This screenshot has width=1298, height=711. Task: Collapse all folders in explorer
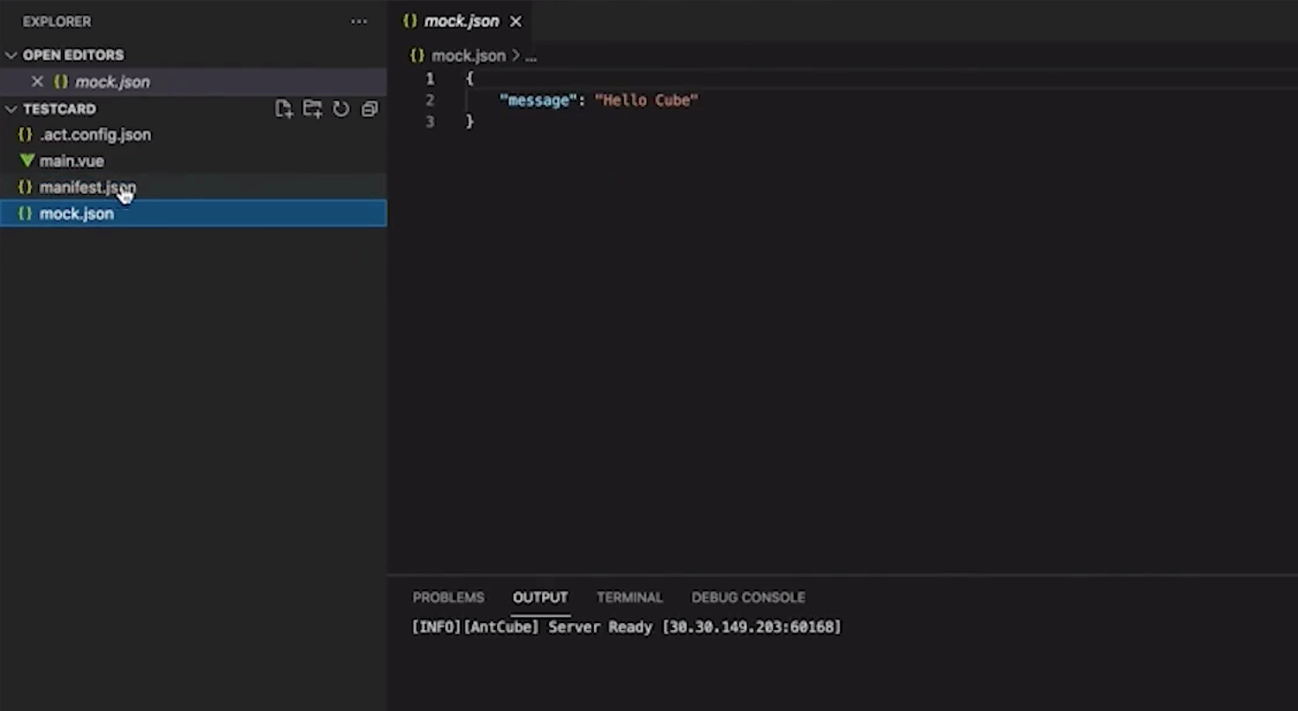(369, 109)
